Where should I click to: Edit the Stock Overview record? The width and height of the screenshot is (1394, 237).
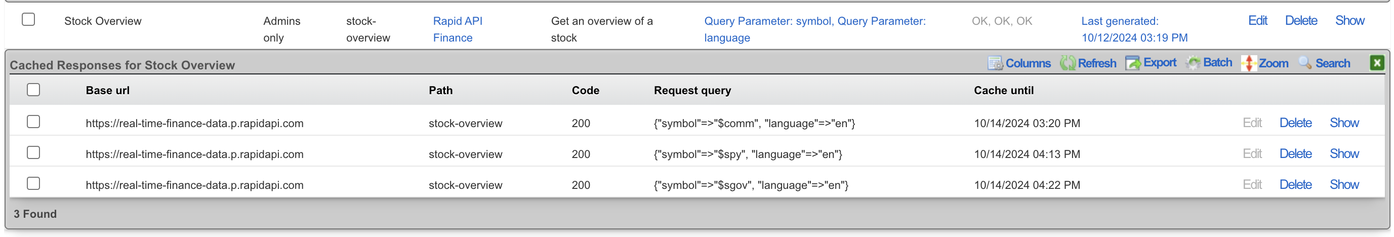click(1258, 21)
